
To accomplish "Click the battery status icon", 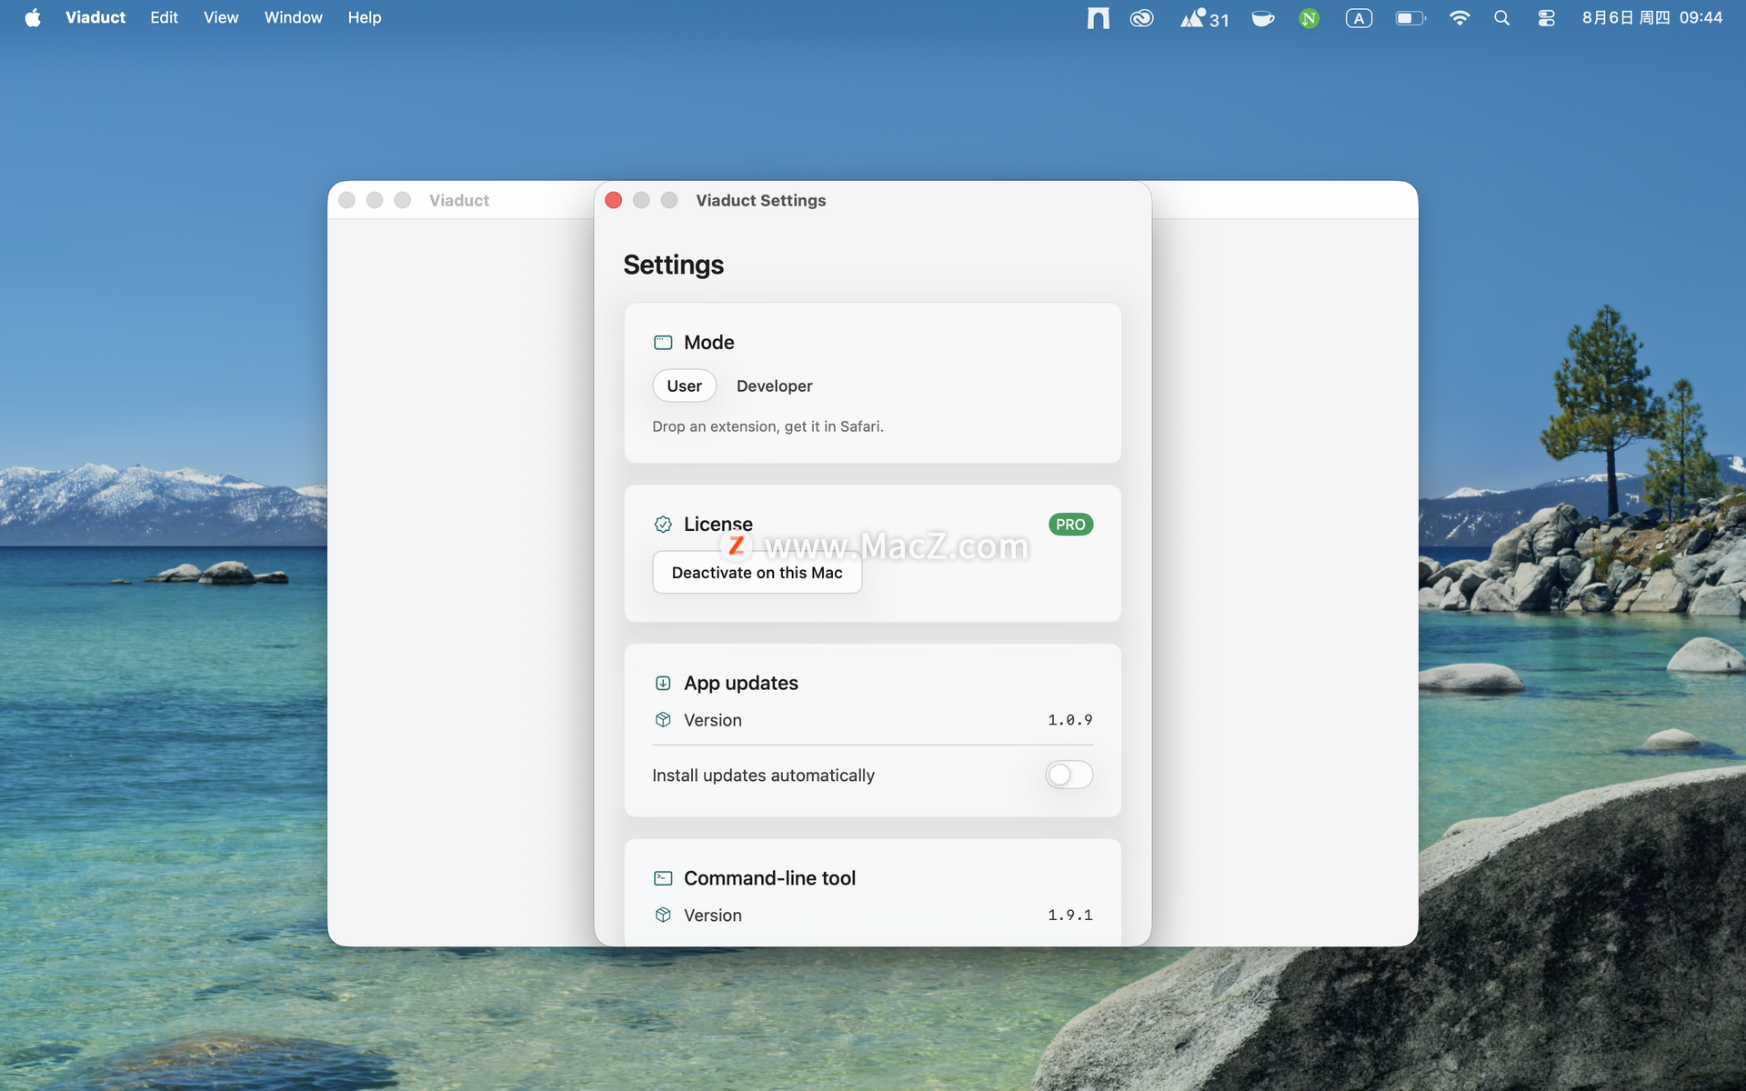I will point(1410,18).
